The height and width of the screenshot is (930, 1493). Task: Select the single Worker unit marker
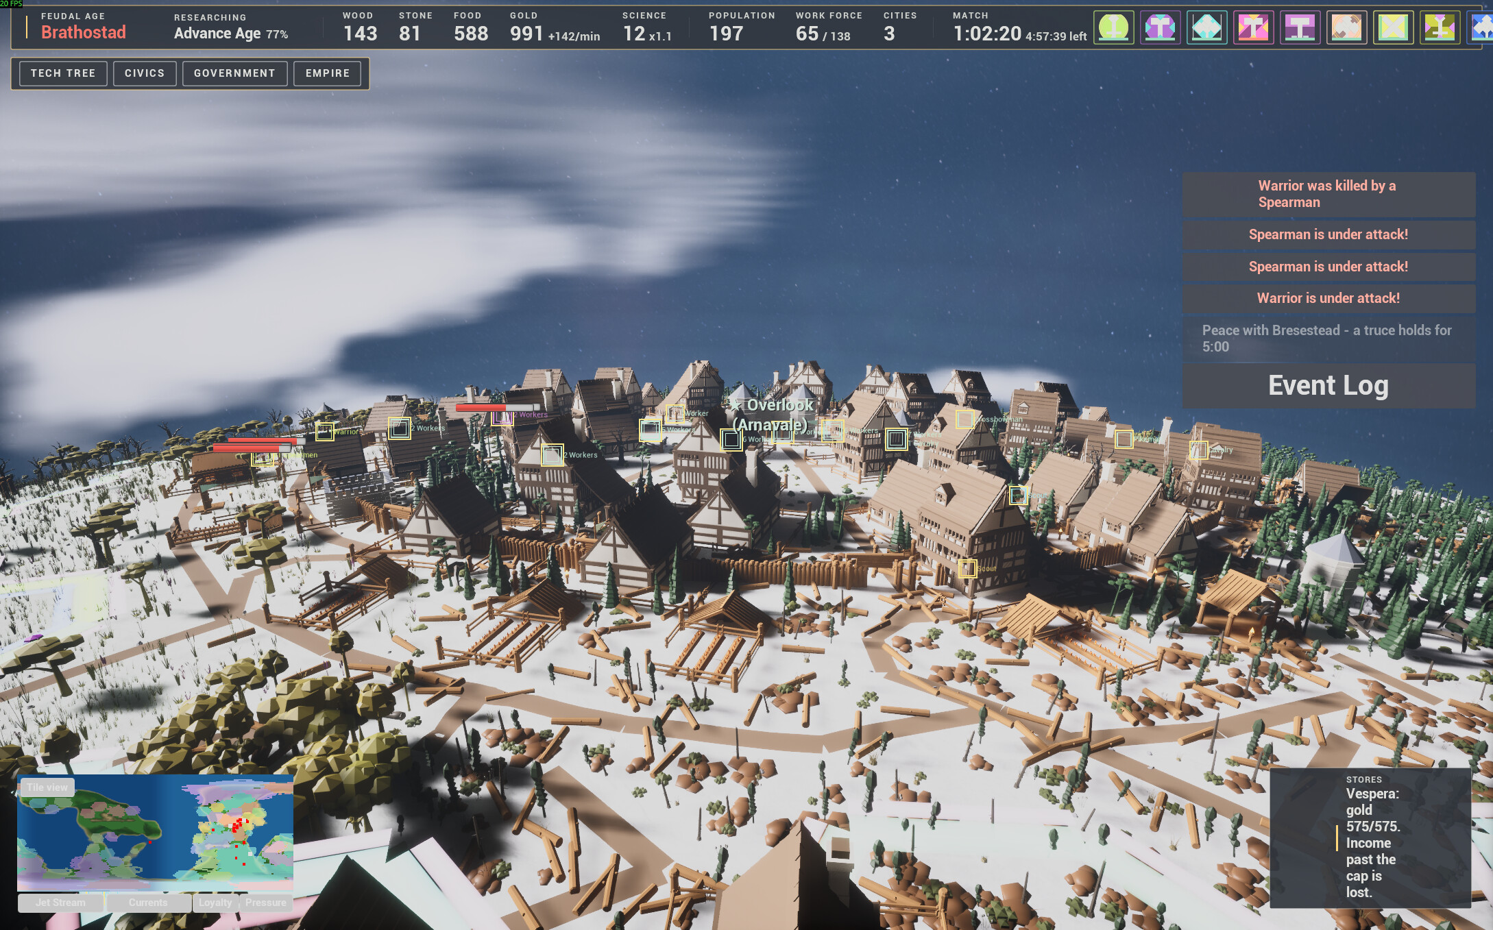(x=675, y=413)
